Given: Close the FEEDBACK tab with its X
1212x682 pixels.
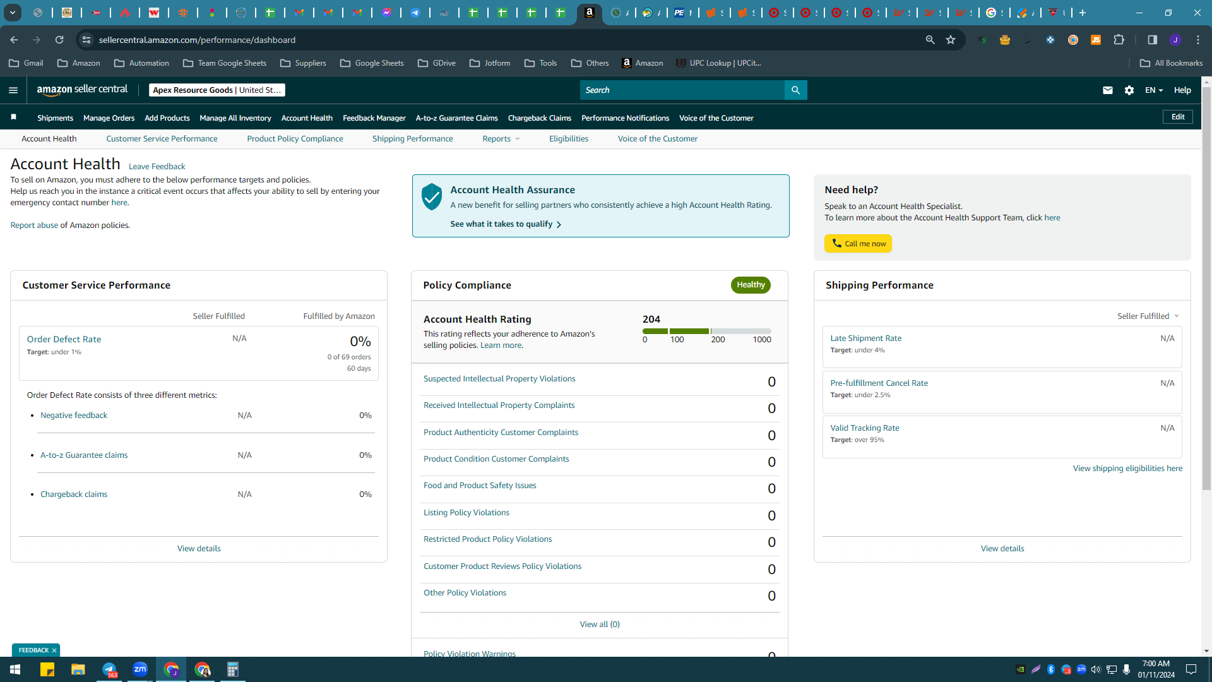Looking at the screenshot, I should point(54,650).
